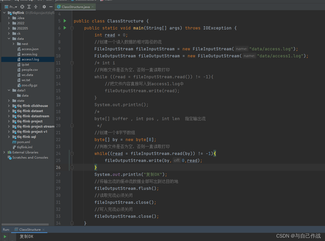The image size is (325, 241).
Task: Toggle fold marker at line 11 comment block
Action: click(72, 63)
